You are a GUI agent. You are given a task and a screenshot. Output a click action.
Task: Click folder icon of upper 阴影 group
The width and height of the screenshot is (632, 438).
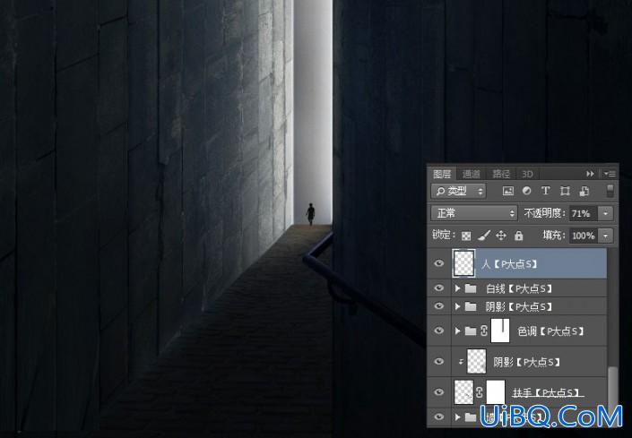point(471,306)
